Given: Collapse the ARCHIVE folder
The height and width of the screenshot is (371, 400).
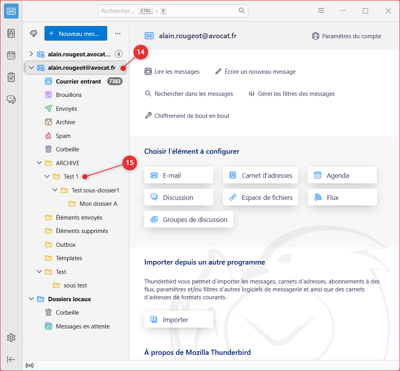Looking at the screenshot, I should (39, 163).
